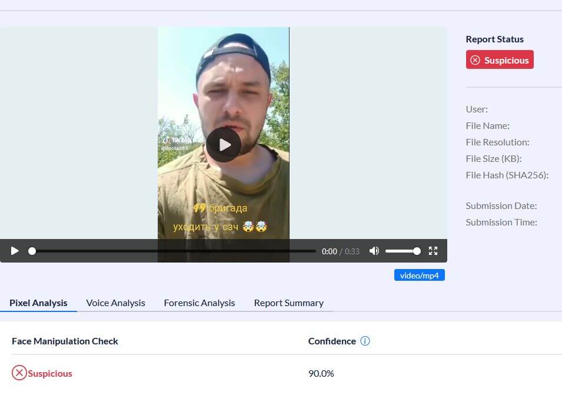Click the volume slider handle
562x395 pixels.
[417, 251]
